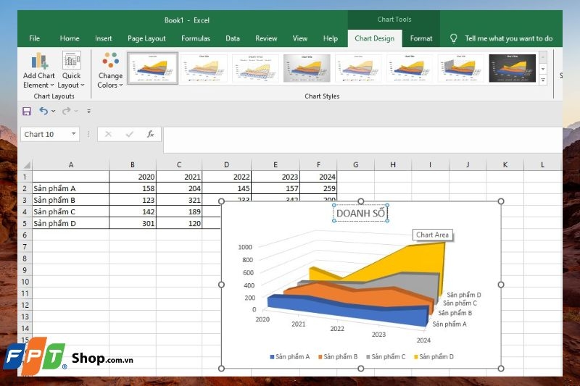Click the 1000 vertical axis label
The image size is (580, 386).
[x=245, y=247]
